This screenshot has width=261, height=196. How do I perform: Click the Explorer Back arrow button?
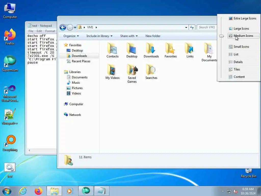pos(63,27)
